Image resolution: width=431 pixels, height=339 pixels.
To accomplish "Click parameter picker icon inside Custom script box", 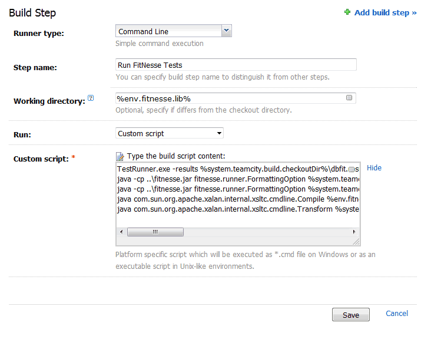I will (352, 169).
